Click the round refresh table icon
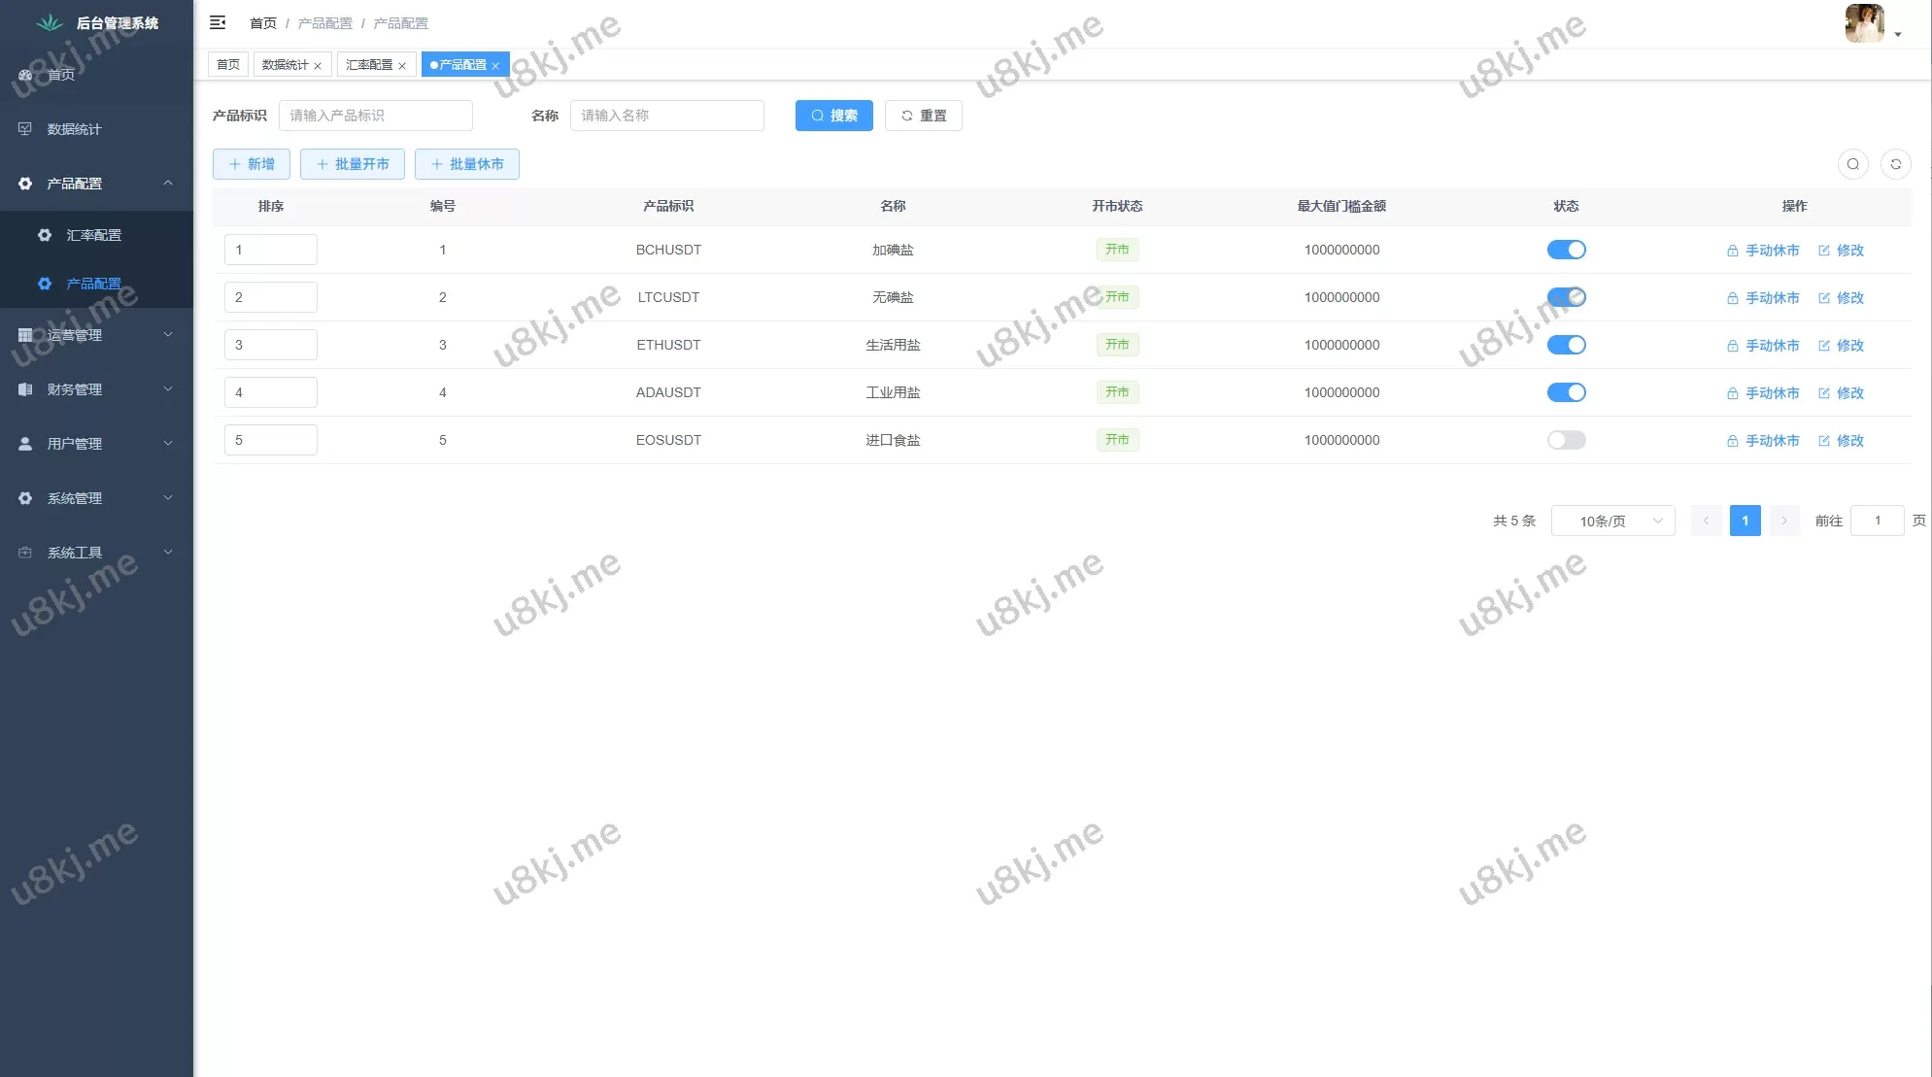 [x=1895, y=164]
